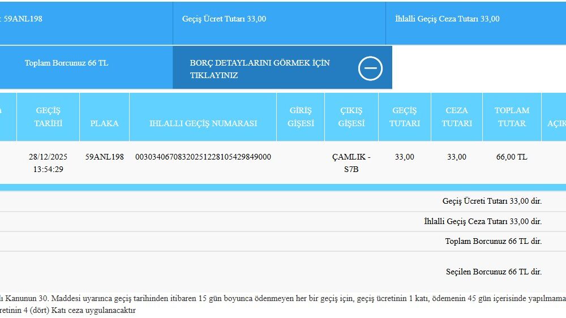Click the 'TOPLAM TUTAR' column header
The height and width of the screenshot is (318, 566).
pos(512,117)
